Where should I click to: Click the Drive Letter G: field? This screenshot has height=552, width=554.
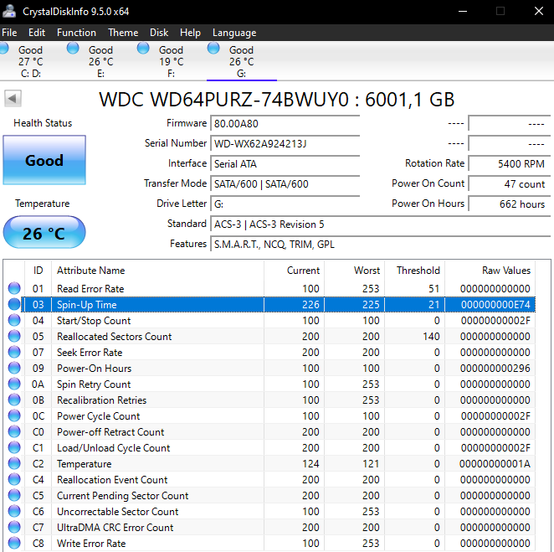pos(285,204)
